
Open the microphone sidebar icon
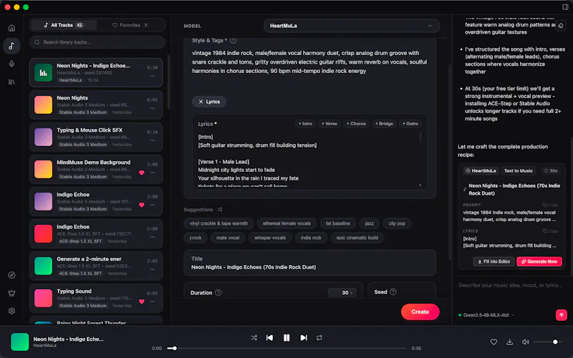pos(11,64)
